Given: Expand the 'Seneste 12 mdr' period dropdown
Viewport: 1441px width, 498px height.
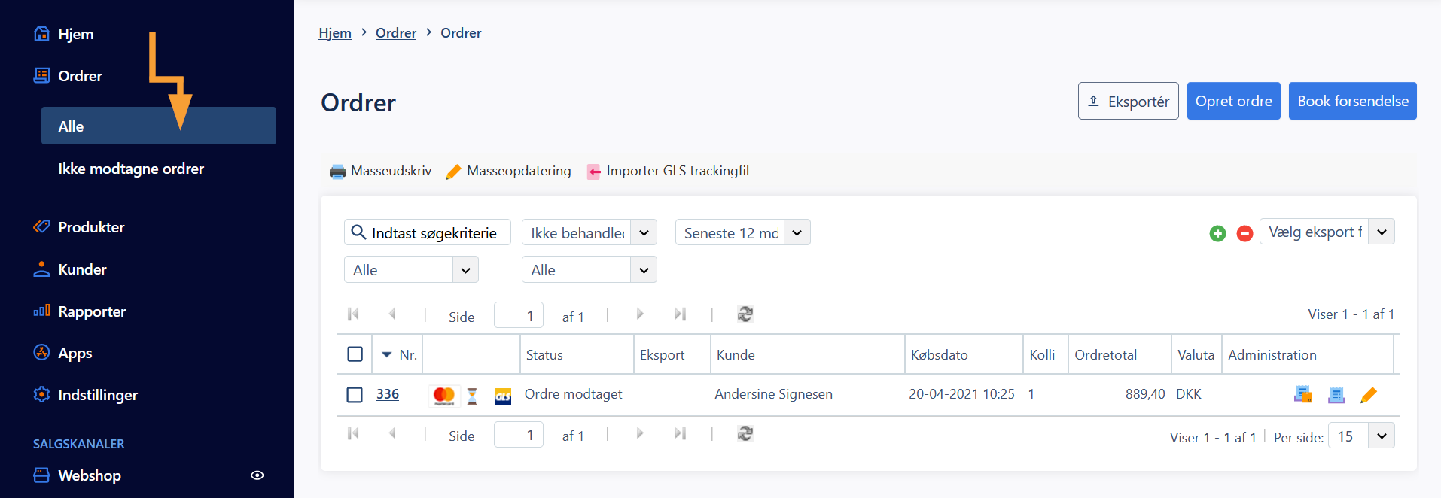Looking at the screenshot, I should pos(742,232).
